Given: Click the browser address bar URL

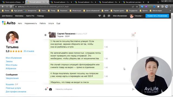Looking at the screenshot, I should coord(43,6).
